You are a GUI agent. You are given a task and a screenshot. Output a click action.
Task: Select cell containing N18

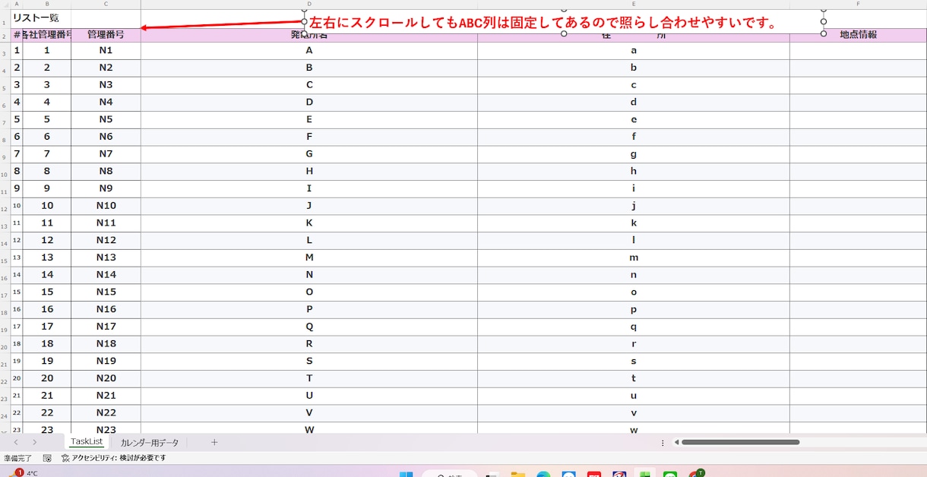106,343
